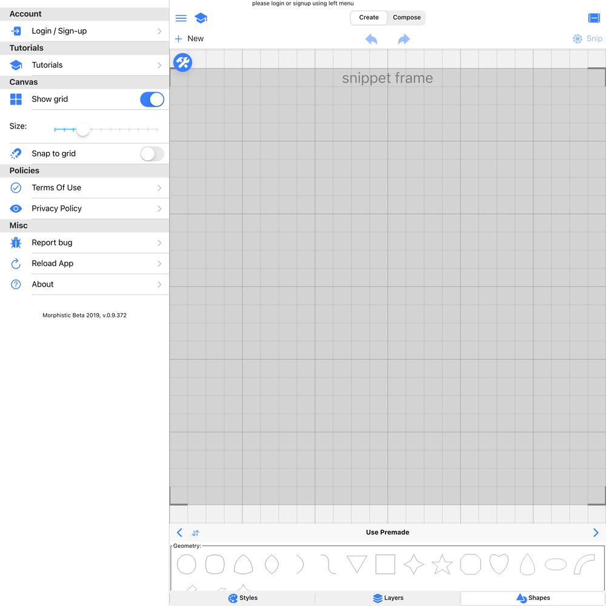The height and width of the screenshot is (606, 606).
Task: Go to previous panel with left chevron
Action: (x=179, y=533)
